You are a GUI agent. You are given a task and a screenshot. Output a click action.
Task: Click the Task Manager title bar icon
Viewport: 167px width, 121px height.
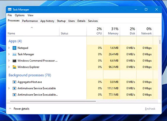coord(10,10)
